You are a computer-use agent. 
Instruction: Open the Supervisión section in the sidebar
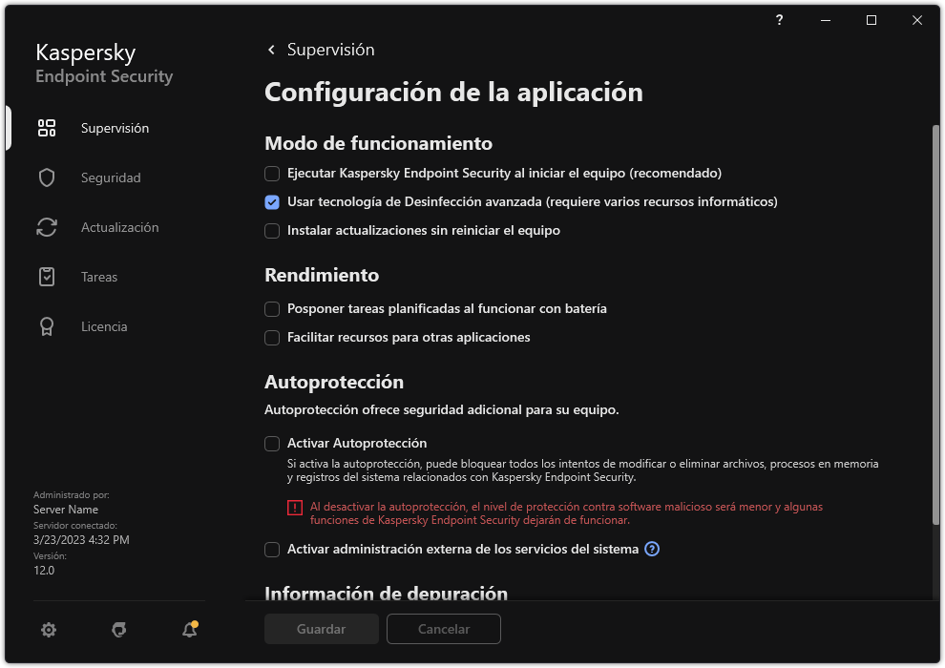click(x=113, y=128)
